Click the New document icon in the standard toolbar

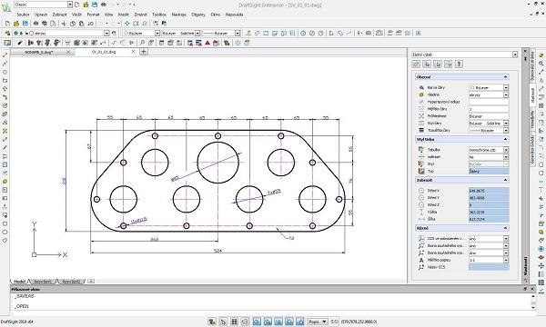(7, 24)
